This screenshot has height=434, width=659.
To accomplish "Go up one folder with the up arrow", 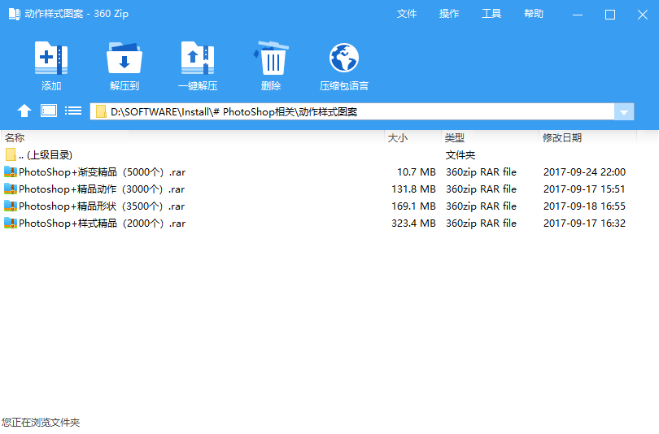I will [24, 111].
